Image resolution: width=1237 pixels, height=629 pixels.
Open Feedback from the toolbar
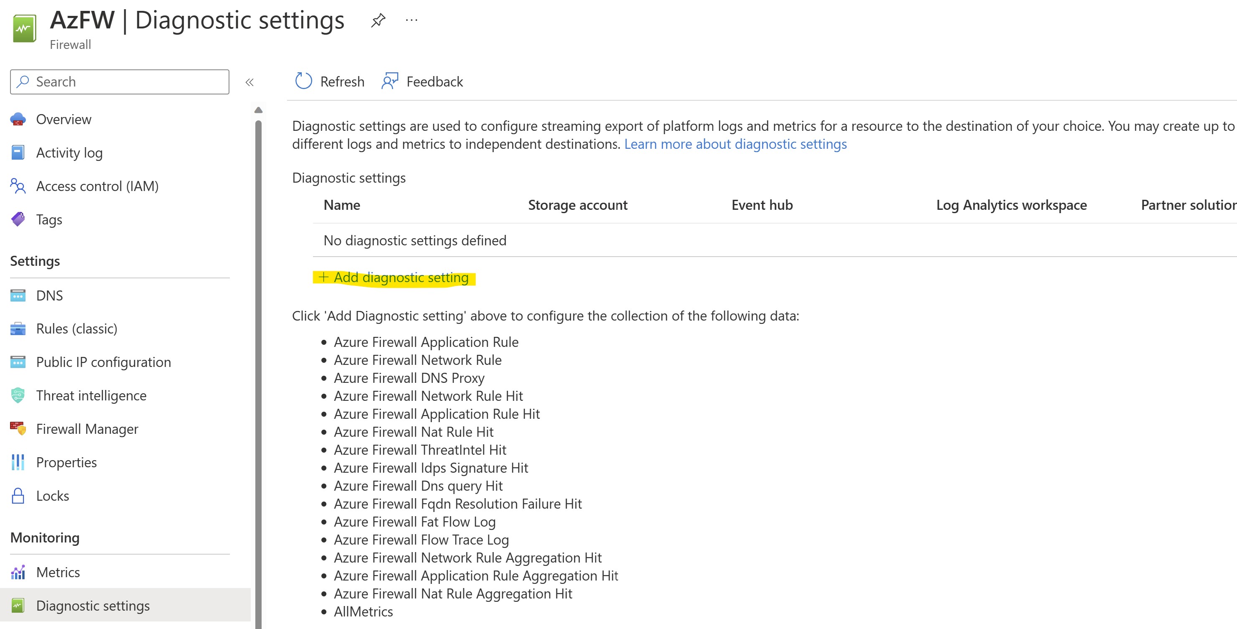pos(423,81)
